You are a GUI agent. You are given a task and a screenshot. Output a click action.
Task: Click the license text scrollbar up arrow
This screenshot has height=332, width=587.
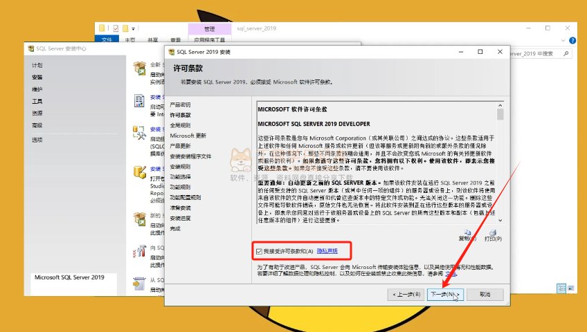[500, 105]
